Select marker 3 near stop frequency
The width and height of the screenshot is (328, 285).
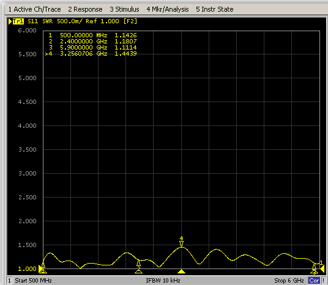(314, 267)
